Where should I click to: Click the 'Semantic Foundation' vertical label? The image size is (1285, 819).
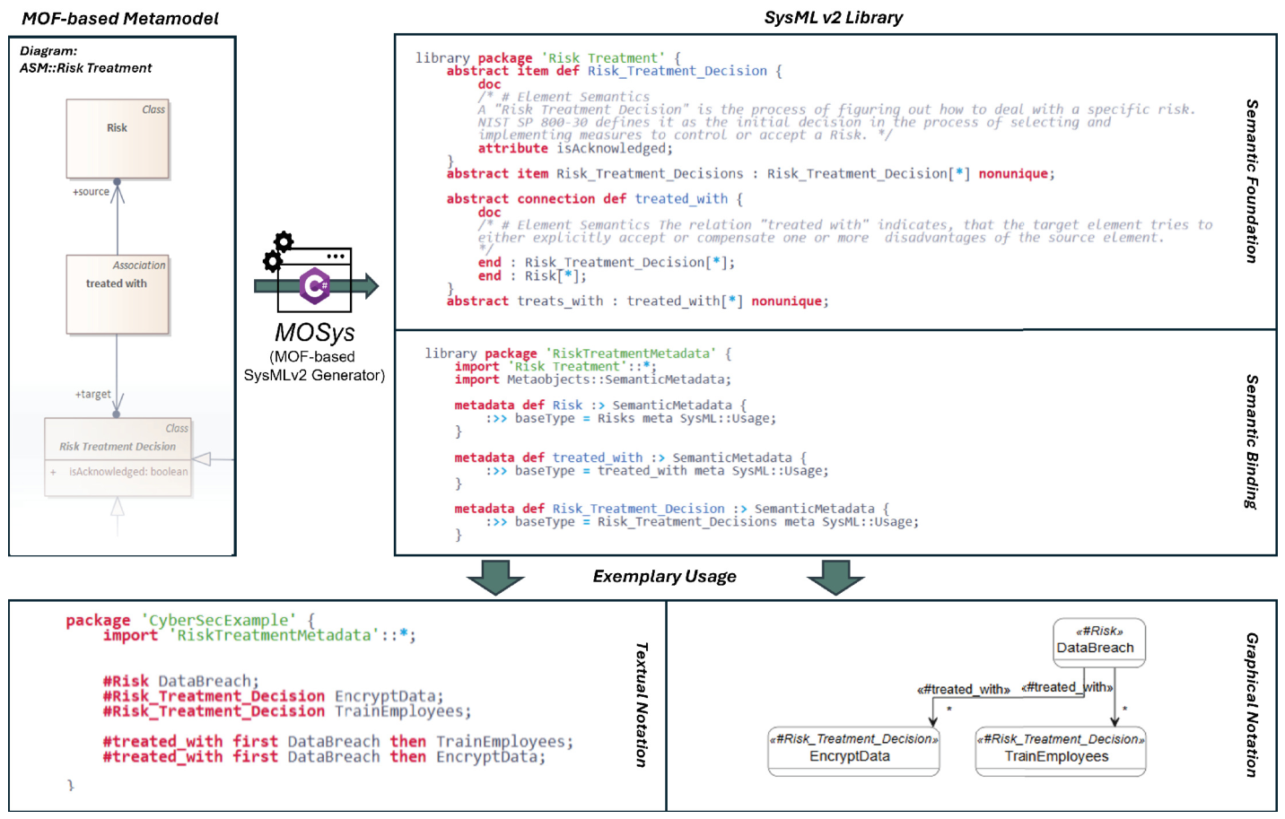(x=1252, y=181)
